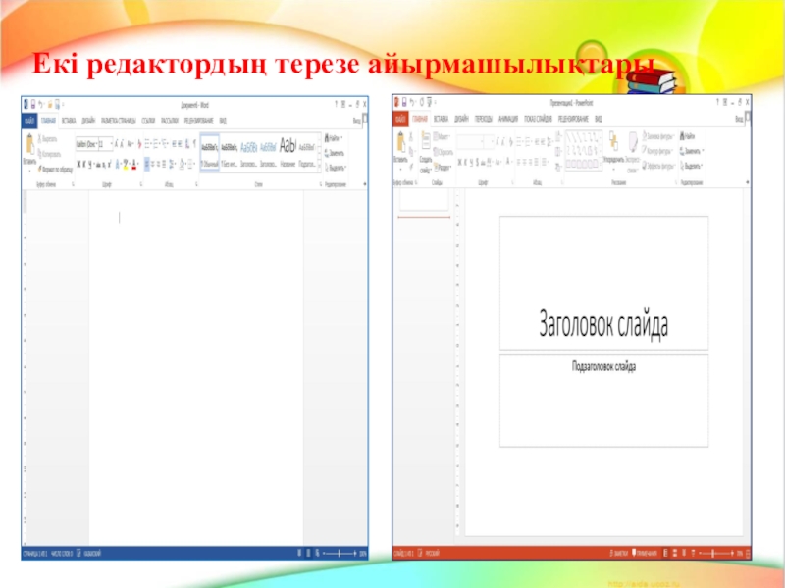The height and width of the screenshot is (588, 785).
Task: Click justify alignment icon in Word ribbon
Action: pyautogui.click(x=164, y=164)
